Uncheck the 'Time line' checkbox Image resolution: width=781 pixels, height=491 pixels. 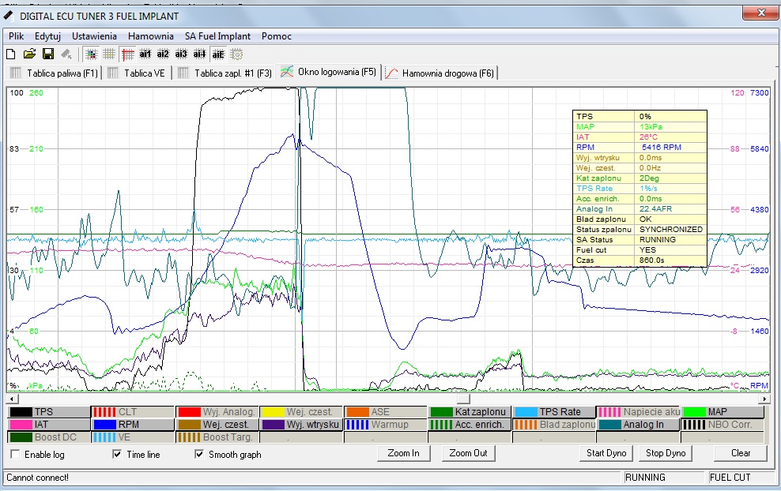click(117, 455)
